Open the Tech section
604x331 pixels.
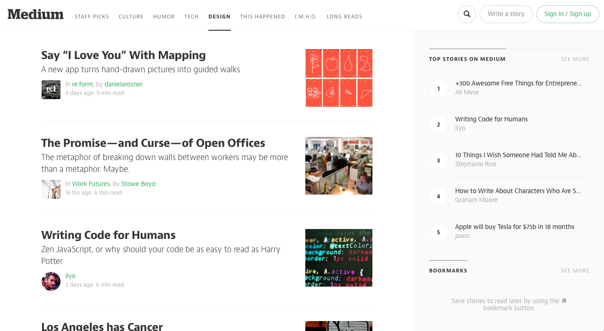tap(191, 17)
